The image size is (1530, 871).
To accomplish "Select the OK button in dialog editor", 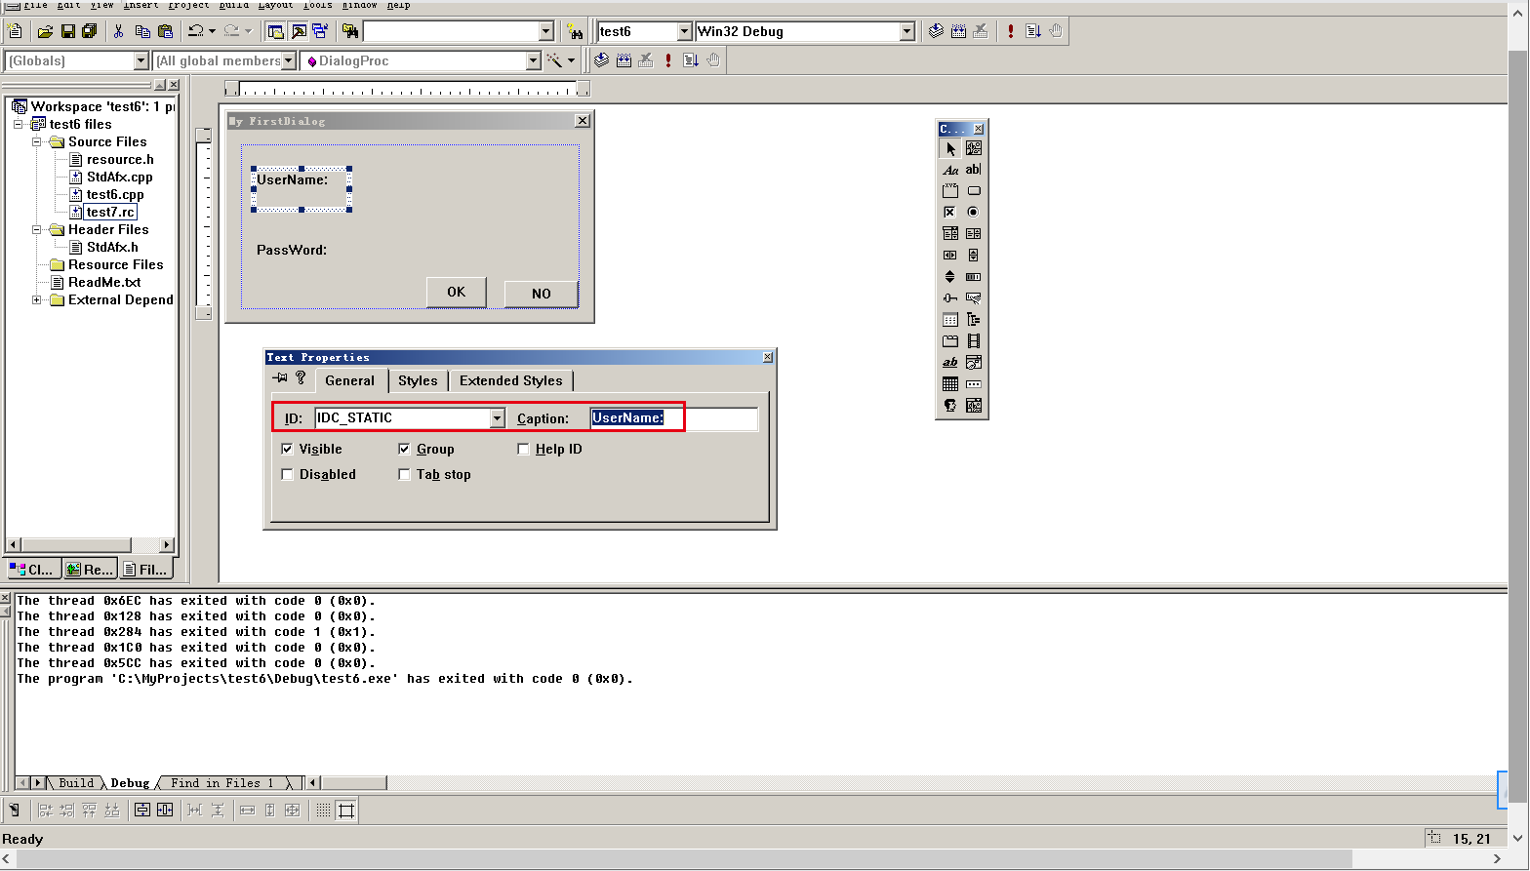I will click(456, 292).
